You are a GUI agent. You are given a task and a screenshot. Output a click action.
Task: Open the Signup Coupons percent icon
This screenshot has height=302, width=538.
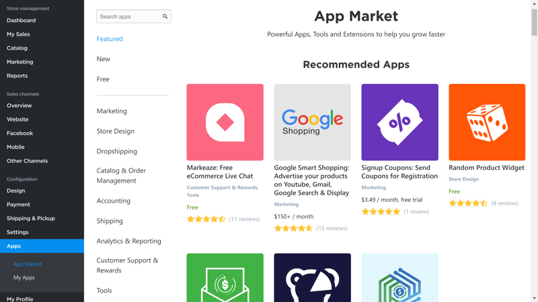point(399,122)
